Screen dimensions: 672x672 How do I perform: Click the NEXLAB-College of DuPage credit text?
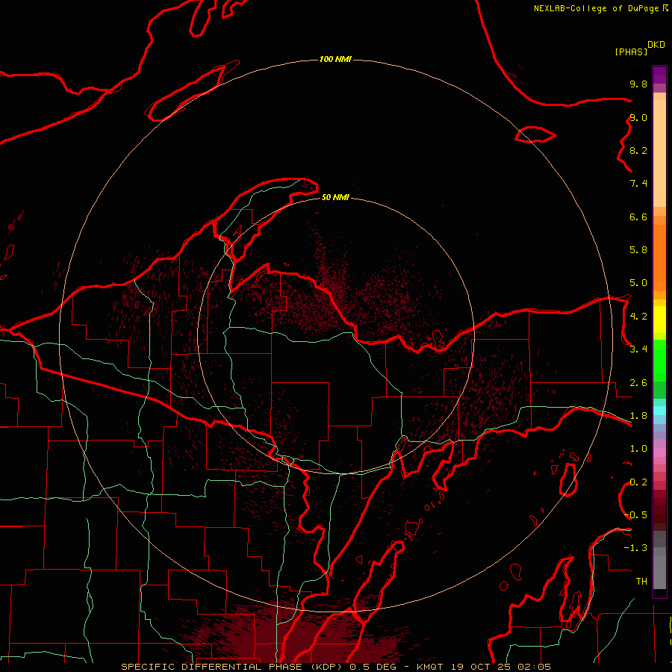click(x=597, y=8)
